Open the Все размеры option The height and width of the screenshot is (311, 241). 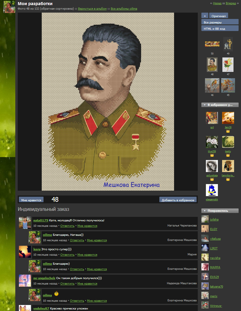coord(220,22)
